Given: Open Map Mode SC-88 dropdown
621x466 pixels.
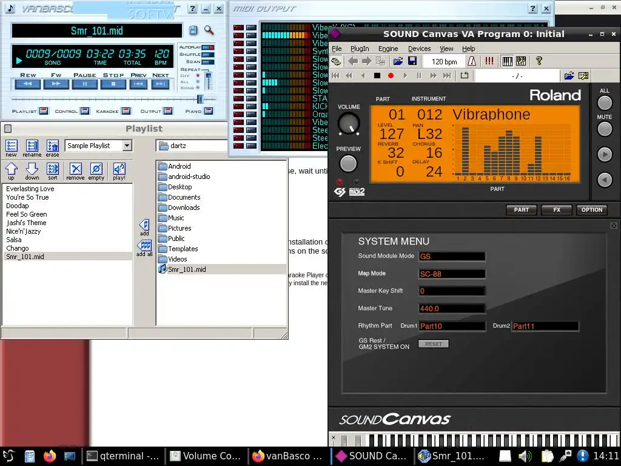Looking at the screenshot, I should [x=452, y=274].
